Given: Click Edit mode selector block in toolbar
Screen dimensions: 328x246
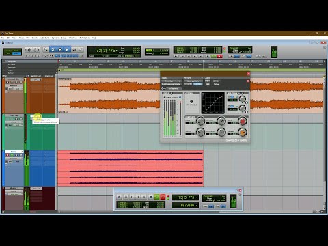Looking at the screenshot, I should (12, 52).
